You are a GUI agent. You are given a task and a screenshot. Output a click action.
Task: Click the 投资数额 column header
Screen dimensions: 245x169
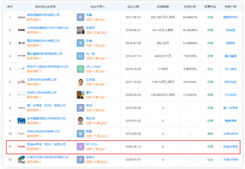click(163, 7)
